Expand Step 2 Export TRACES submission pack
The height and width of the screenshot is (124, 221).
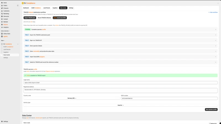pos(120,35)
